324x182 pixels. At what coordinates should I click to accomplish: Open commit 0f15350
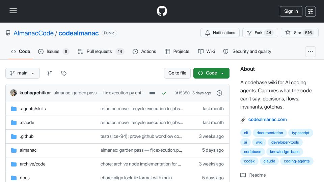coord(182,93)
